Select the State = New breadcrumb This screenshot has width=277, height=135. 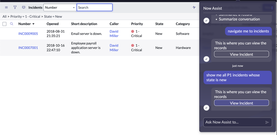pyautogui.click(x=53, y=16)
